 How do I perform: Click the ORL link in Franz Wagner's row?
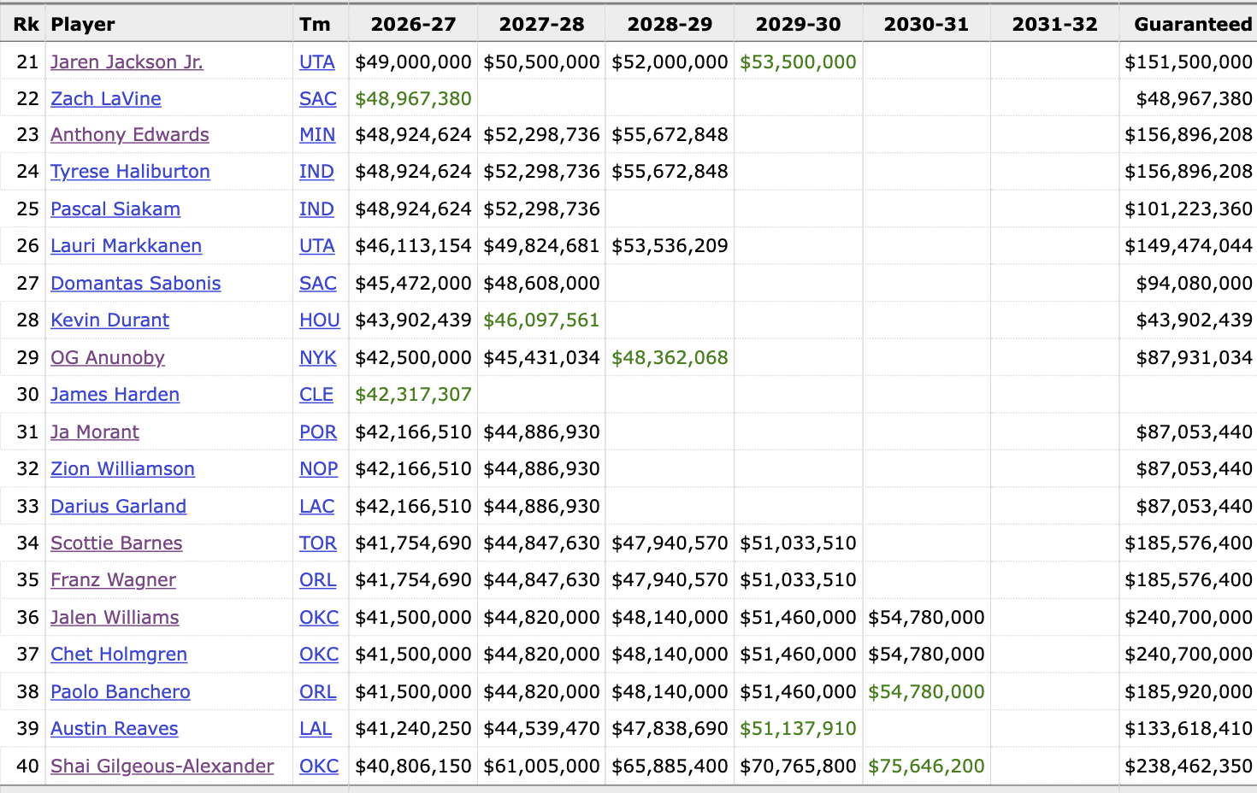click(318, 579)
